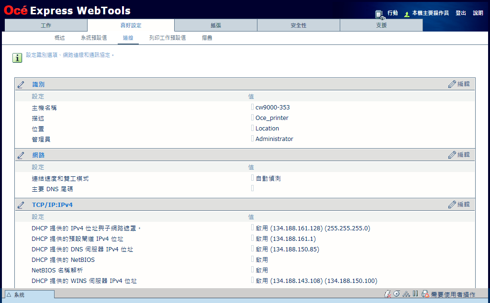Click the 行動 link

coord(392,13)
